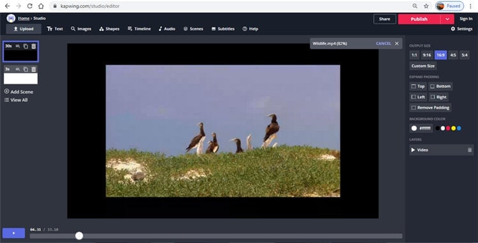Click the Sign In link
This screenshot has width=478, height=243.
[466, 18]
